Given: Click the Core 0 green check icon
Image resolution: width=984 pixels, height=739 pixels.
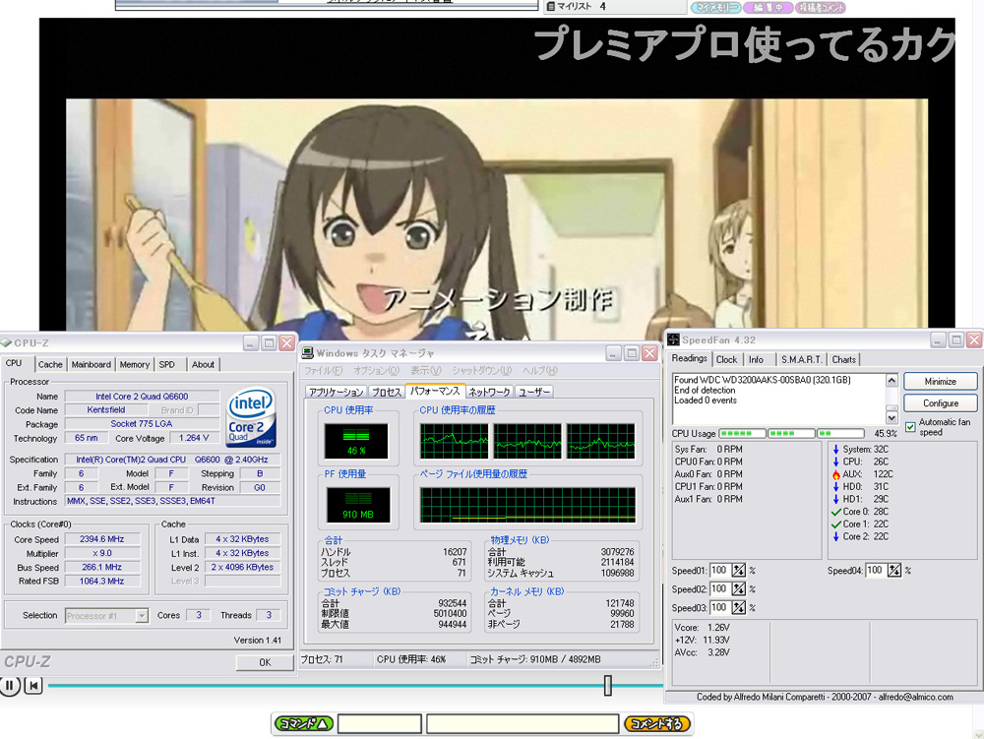Looking at the screenshot, I should (835, 512).
